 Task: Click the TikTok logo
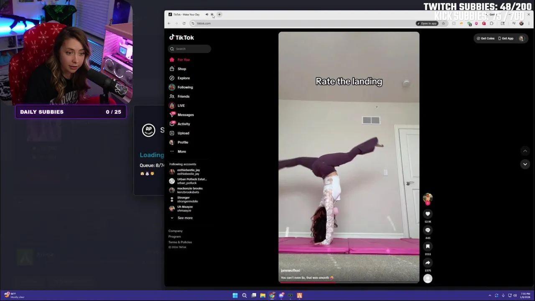click(x=181, y=37)
